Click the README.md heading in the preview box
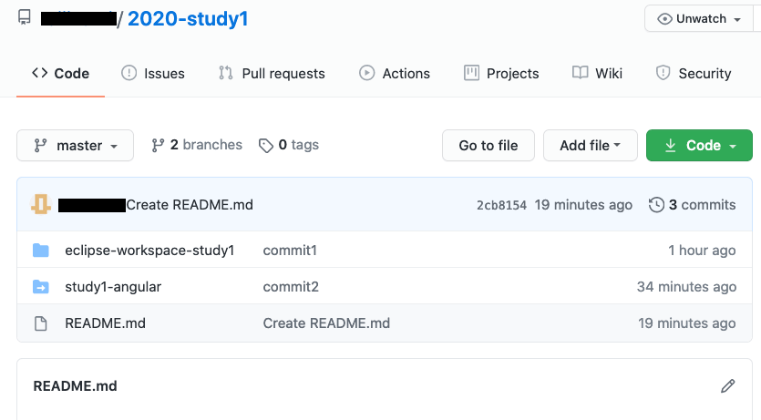The image size is (761, 420). (76, 386)
